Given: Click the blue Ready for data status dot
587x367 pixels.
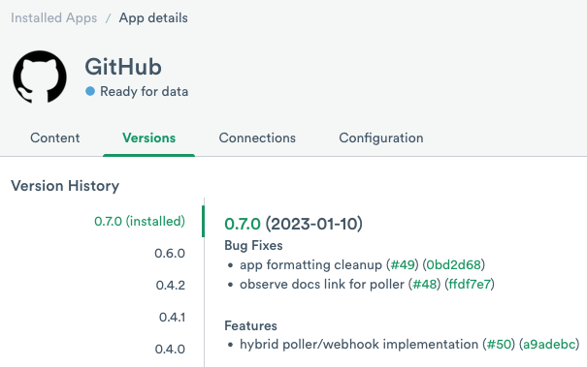Looking at the screenshot, I should click(90, 91).
